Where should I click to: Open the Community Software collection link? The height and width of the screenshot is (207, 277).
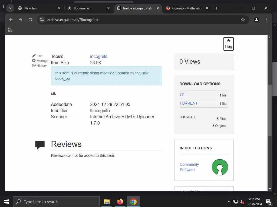(189, 167)
